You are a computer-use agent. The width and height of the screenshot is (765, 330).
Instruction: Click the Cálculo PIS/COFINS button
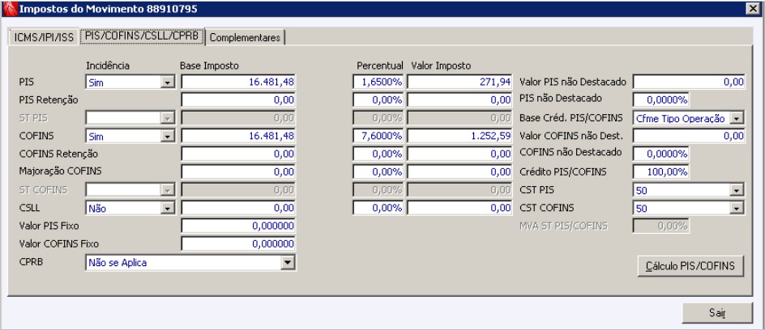[x=690, y=266]
